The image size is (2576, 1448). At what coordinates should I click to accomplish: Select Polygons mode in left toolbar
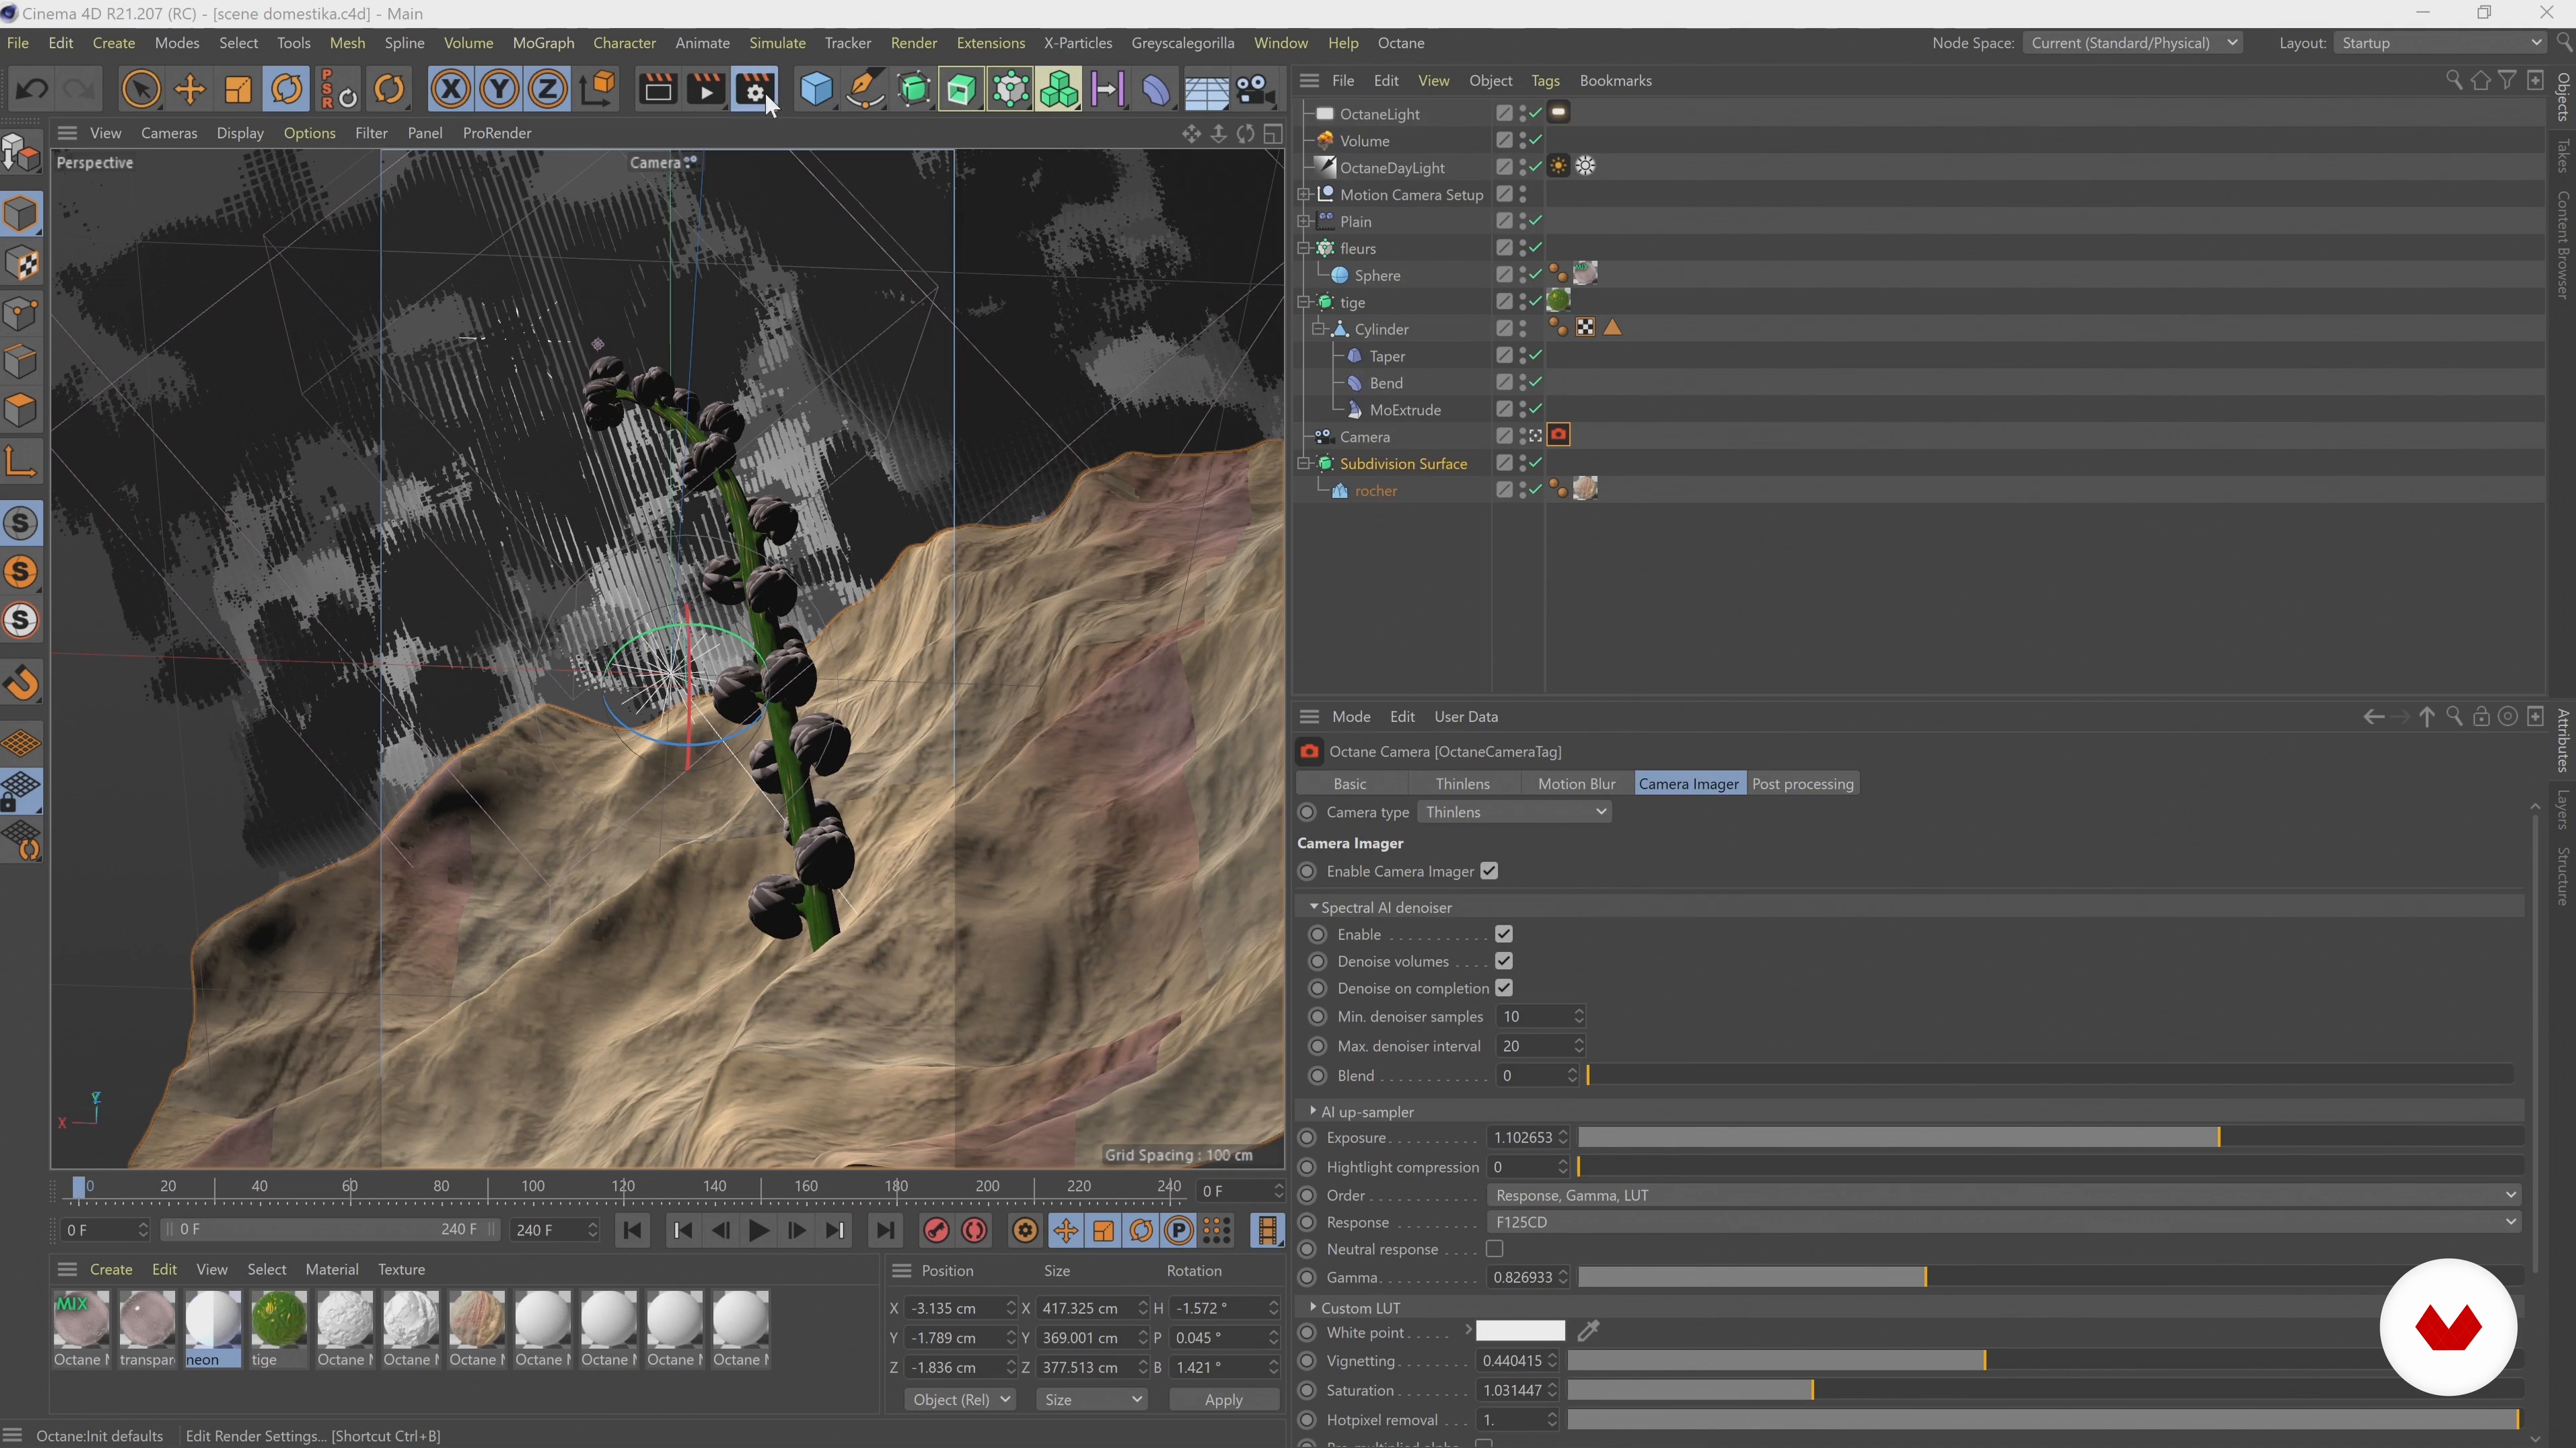(21, 411)
